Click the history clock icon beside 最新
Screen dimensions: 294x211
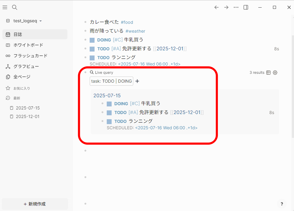tap(8, 98)
